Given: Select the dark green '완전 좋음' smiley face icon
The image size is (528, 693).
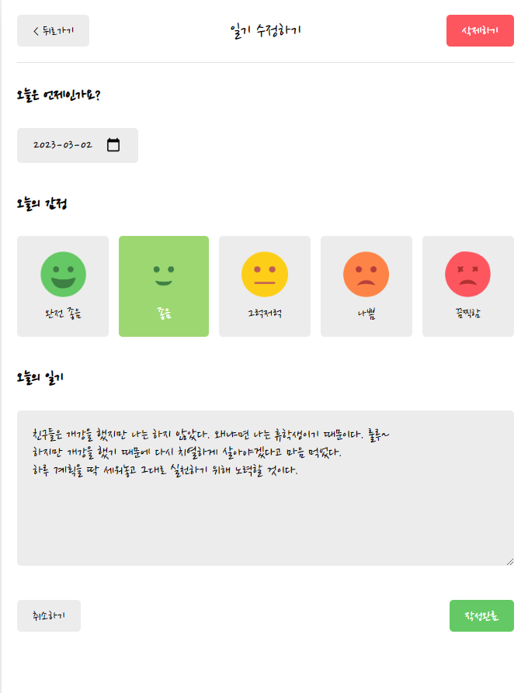Looking at the screenshot, I should 61,273.
